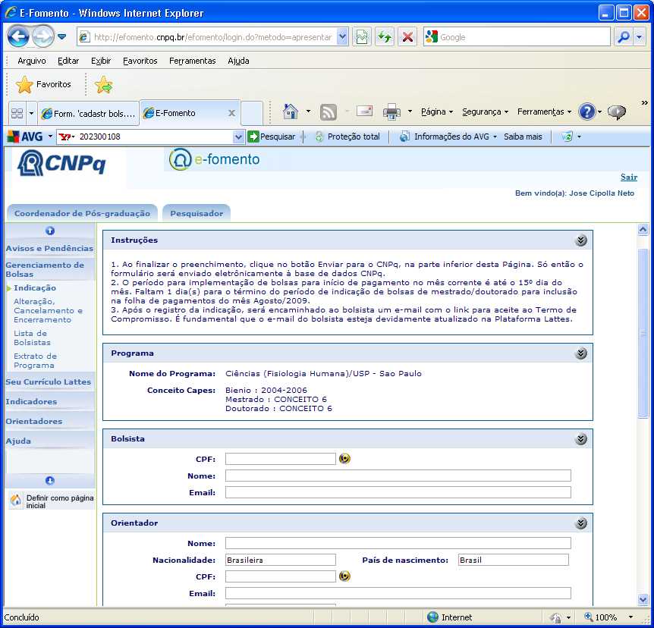Open the Favoritos star button
The height and width of the screenshot is (628, 654).
coord(43,85)
